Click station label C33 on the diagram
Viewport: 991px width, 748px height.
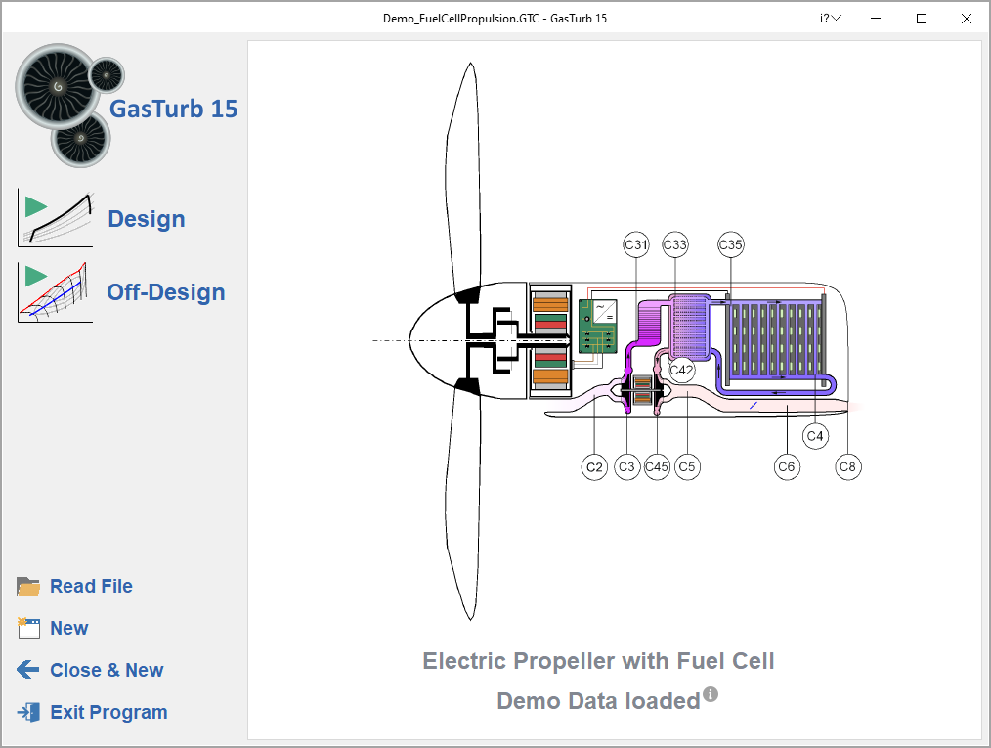click(x=675, y=244)
